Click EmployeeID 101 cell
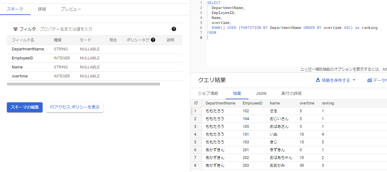Screen dimensions: 387x172 coord(246,134)
